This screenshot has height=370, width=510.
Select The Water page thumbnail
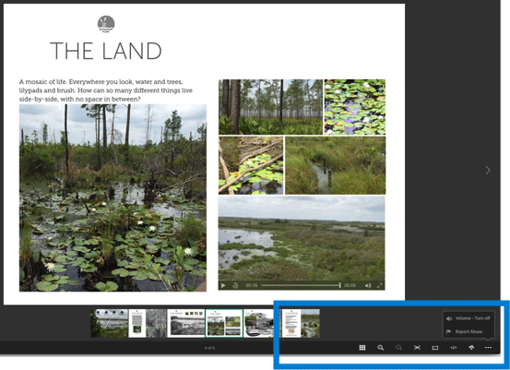pyautogui.click(x=185, y=323)
